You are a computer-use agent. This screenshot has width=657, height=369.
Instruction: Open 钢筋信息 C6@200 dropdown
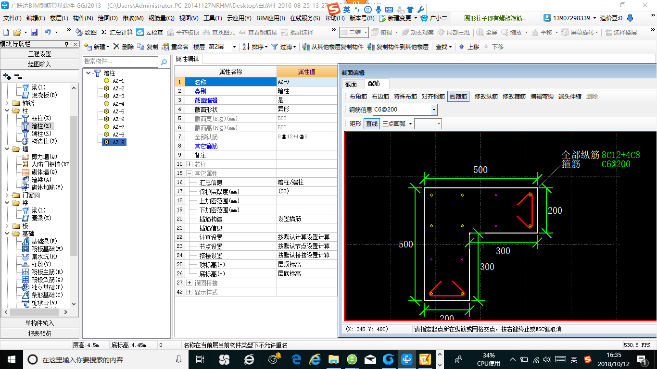pyautogui.click(x=434, y=110)
